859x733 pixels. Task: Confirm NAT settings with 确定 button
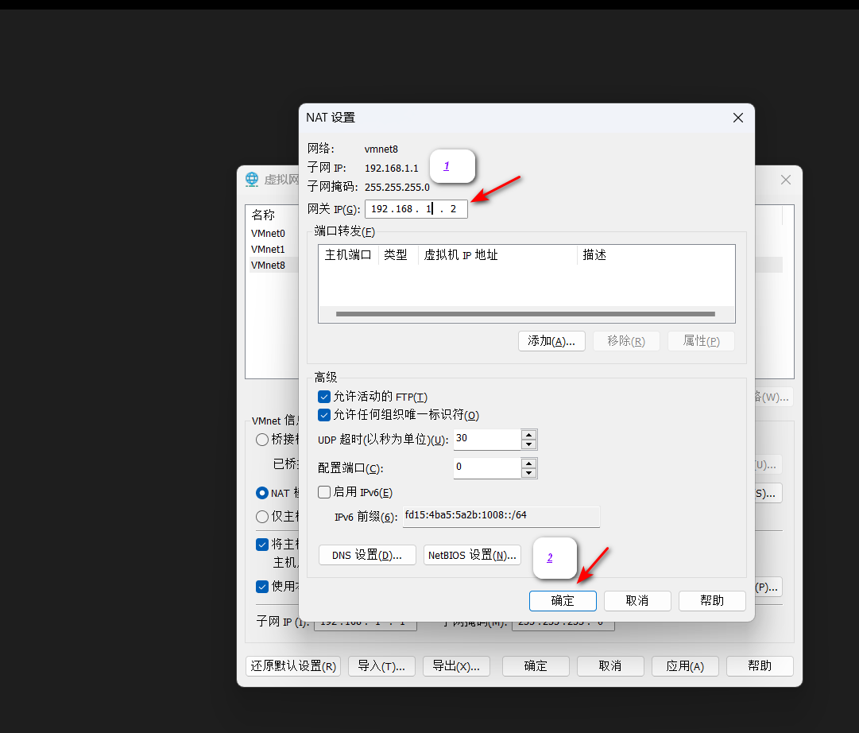(563, 601)
